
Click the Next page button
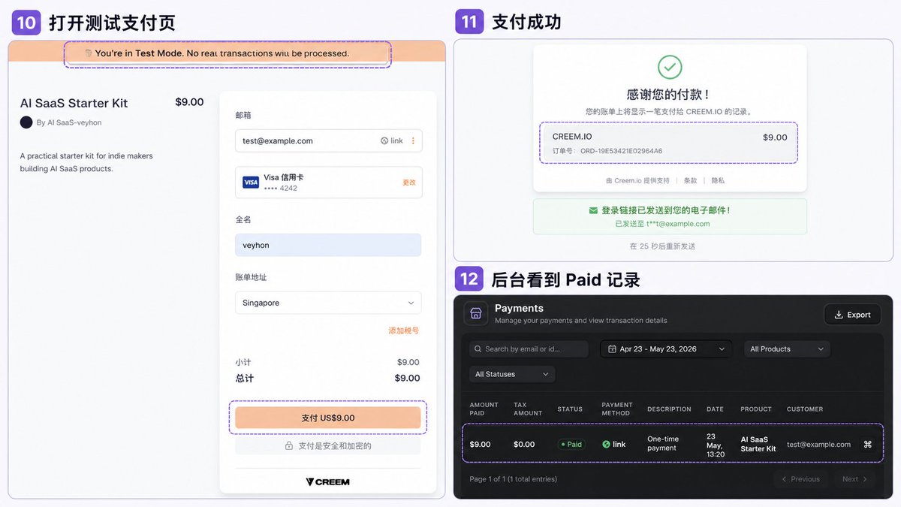point(854,479)
